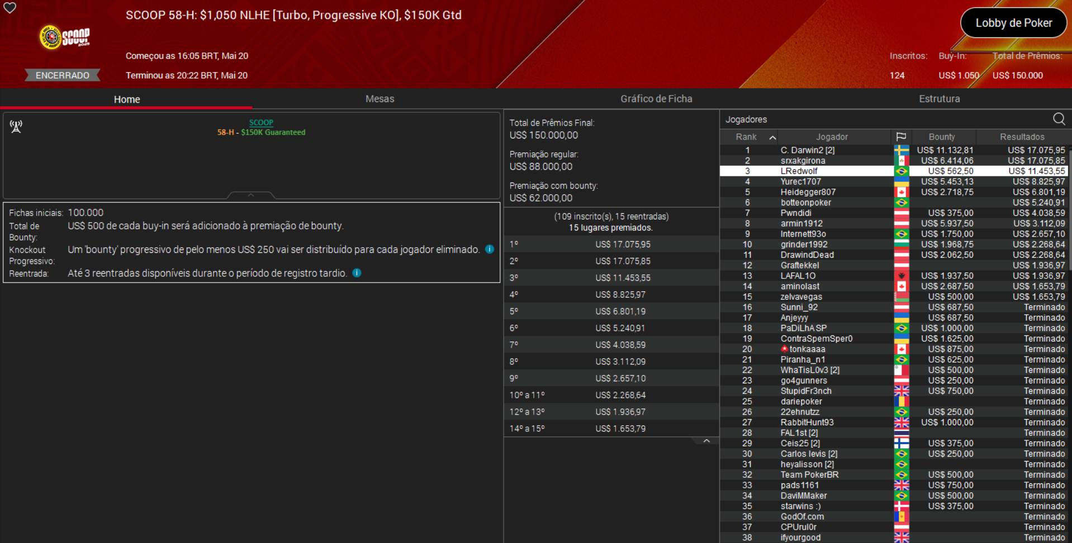Image resolution: width=1072 pixels, height=543 pixels.
Task: Click bounty US$ 11.132,81 value
Action: (x=945, y=150)
